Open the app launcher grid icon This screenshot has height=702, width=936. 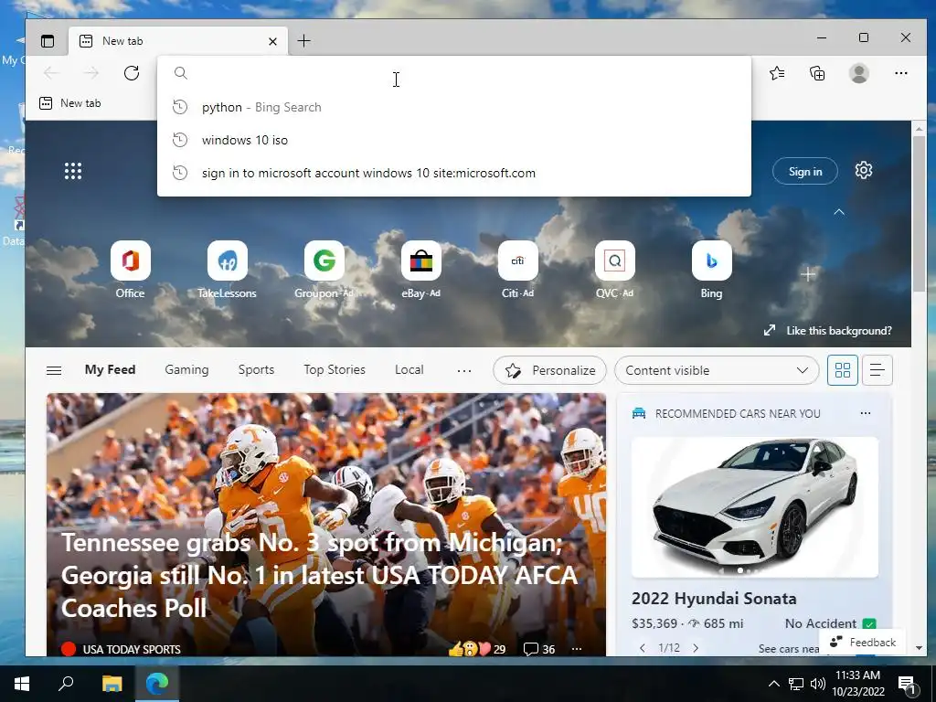tap(73, 171)
